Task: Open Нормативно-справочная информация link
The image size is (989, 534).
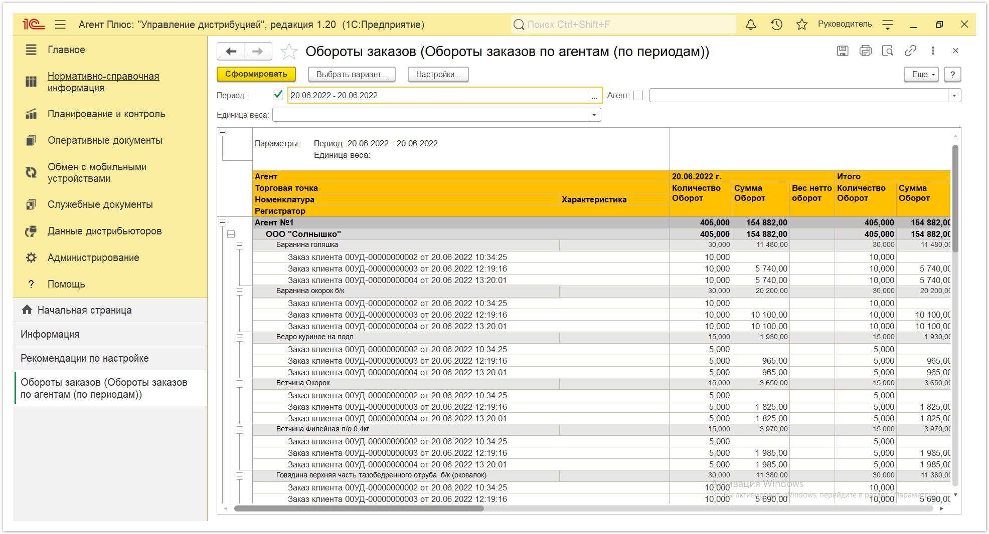Action: [x=103, y=82]
